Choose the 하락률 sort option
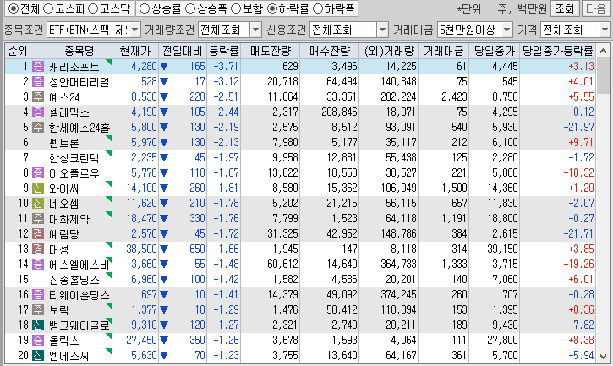 [x=272, y=8]
